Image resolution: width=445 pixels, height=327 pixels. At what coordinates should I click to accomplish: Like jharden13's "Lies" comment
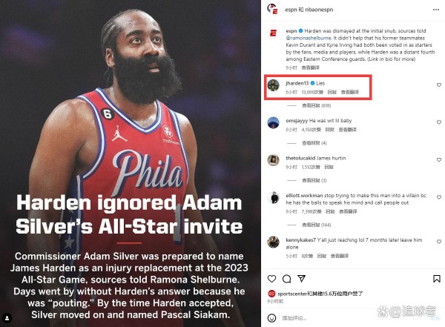[439, 85]
